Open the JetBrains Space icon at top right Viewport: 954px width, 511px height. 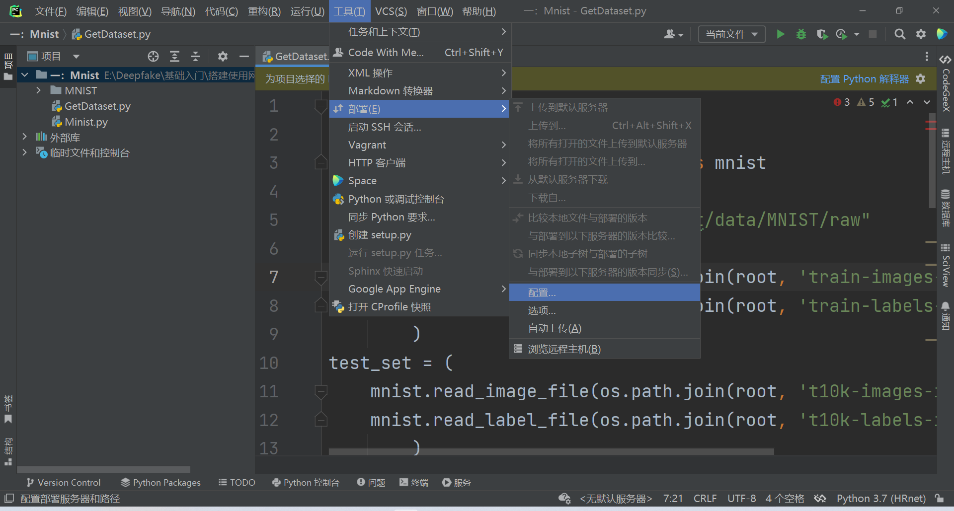click(942, 34)
